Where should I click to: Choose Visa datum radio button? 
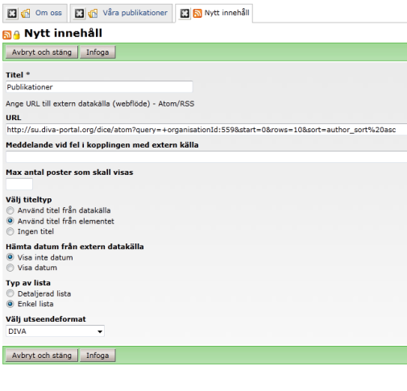point(10,268)
